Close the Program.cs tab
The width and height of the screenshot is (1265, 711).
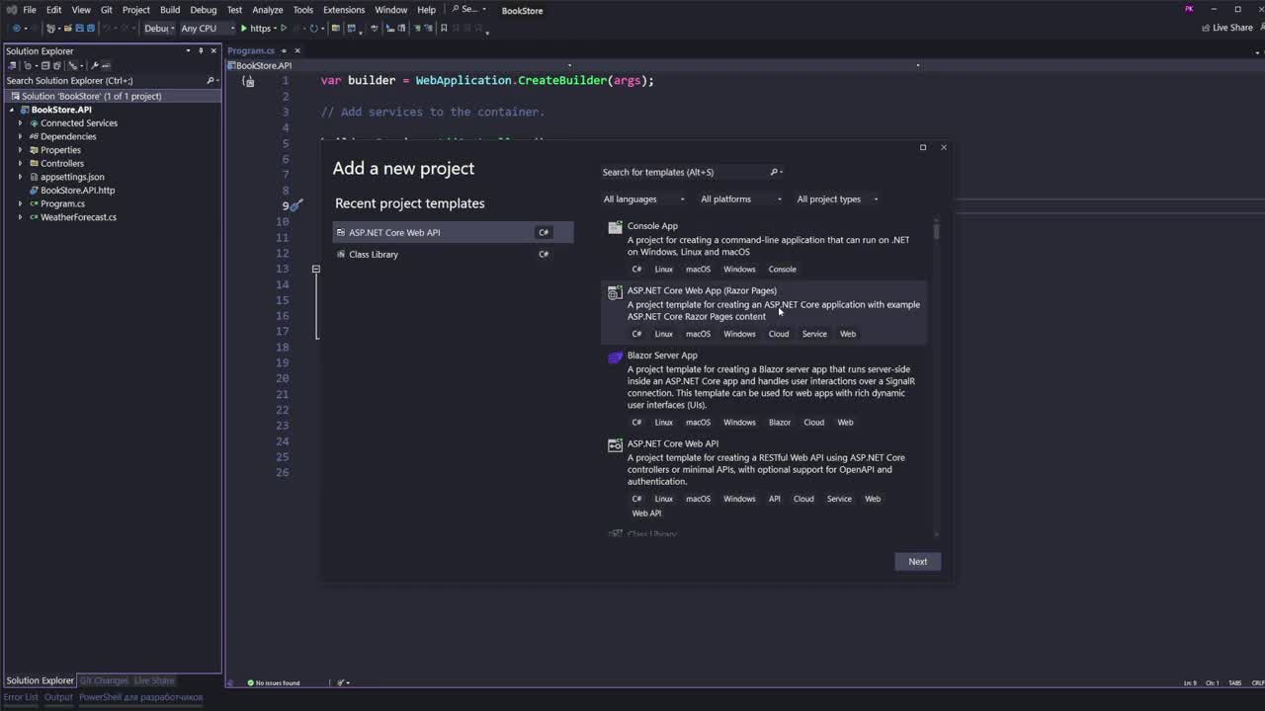click(296, 50)
